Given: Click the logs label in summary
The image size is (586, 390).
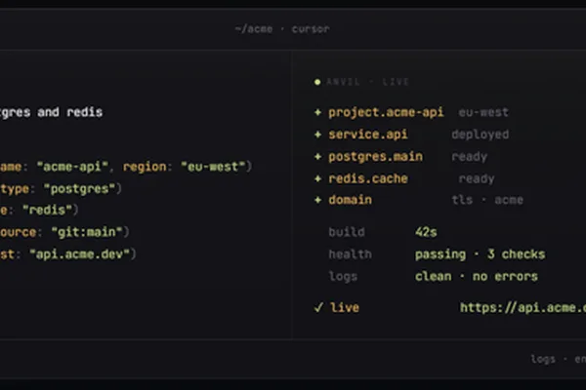Looking at the screenshot, I should [343, 277].
